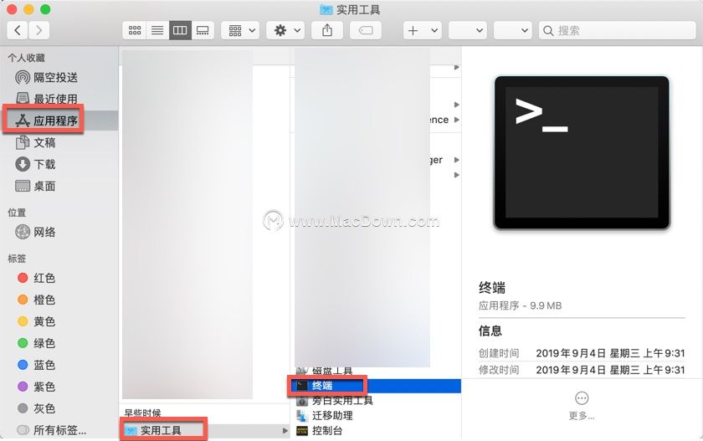Viewport: 703px width, 441px height.
Task: Go back with the left arrow button
Action: (x=18, y=30)
